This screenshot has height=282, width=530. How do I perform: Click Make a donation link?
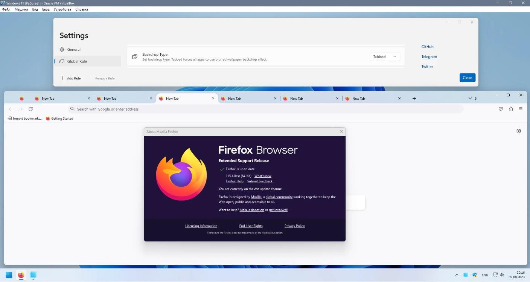point(252,210)
